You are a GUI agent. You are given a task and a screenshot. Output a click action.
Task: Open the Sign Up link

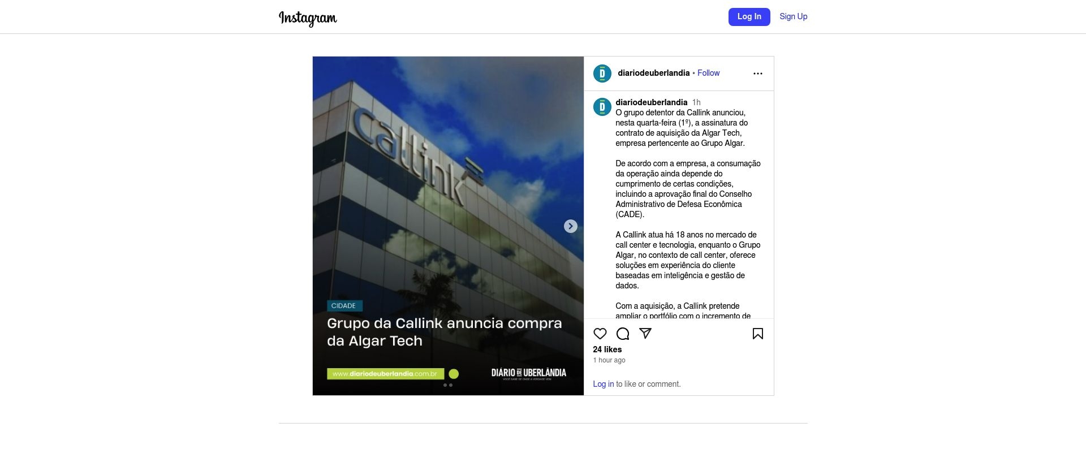794,16
